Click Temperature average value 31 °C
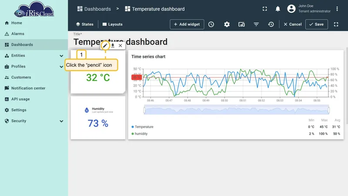This screenshot has height=196, width=348. pyautogui.click(x=336, y=127)
